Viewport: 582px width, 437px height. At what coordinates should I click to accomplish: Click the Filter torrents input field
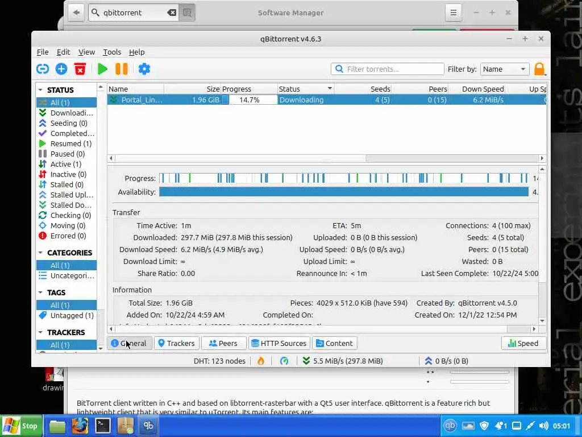(387, 69)
